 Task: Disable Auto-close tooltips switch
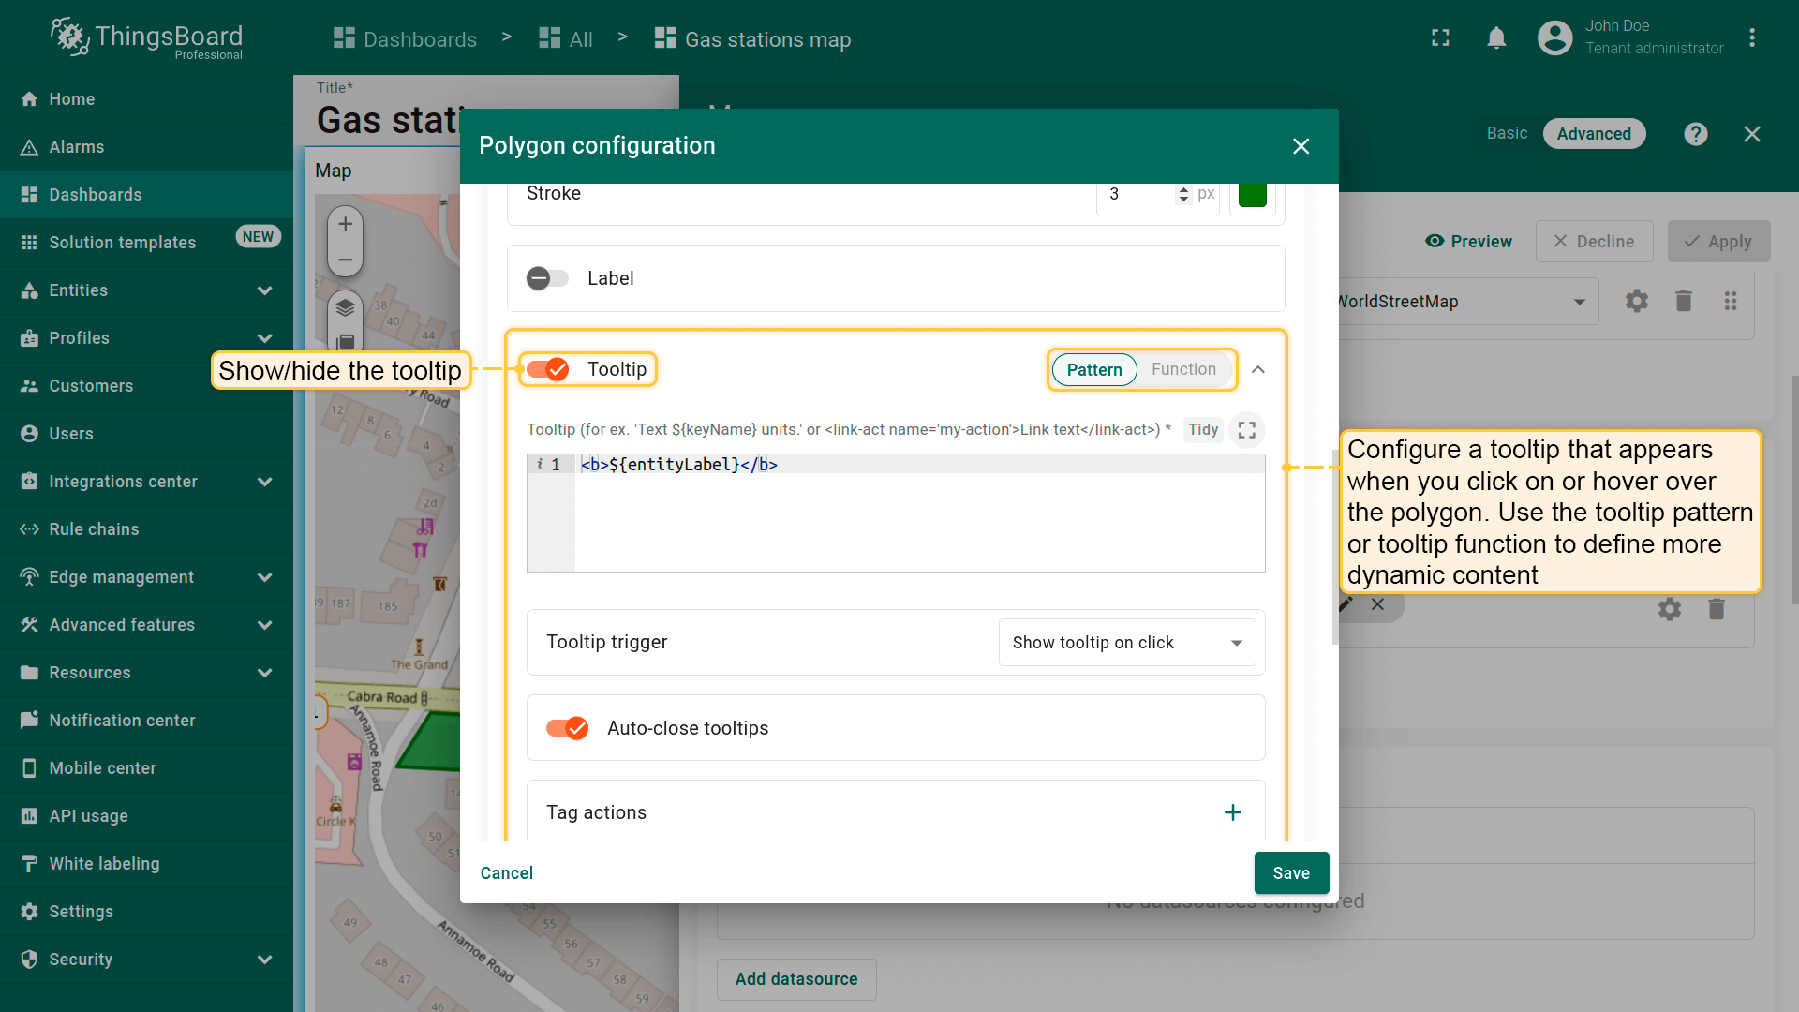[567, 728]
